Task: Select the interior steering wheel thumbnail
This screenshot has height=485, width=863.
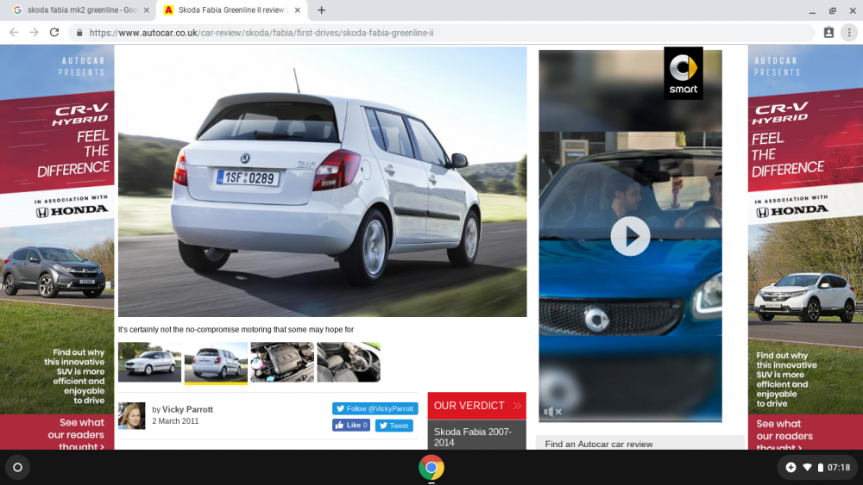Action: click(349, 362)
